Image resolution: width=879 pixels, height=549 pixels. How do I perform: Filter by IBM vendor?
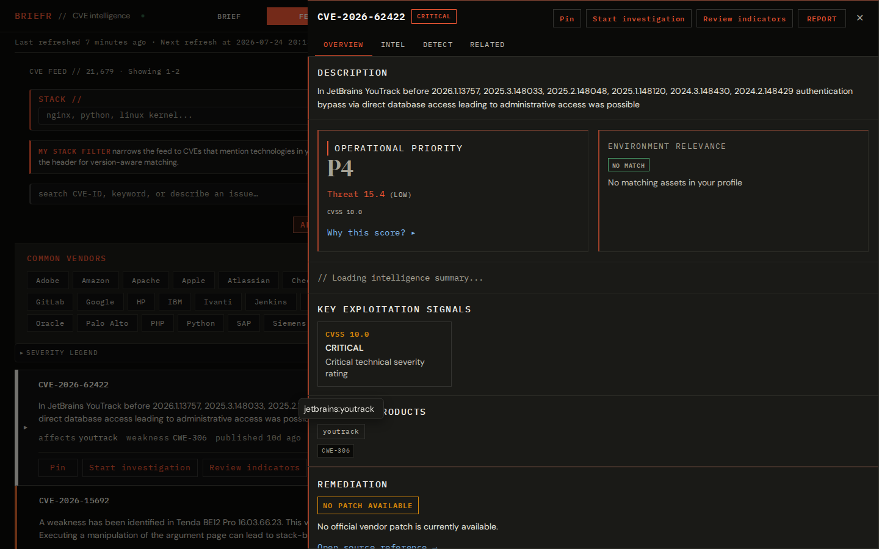pos(175,302)
